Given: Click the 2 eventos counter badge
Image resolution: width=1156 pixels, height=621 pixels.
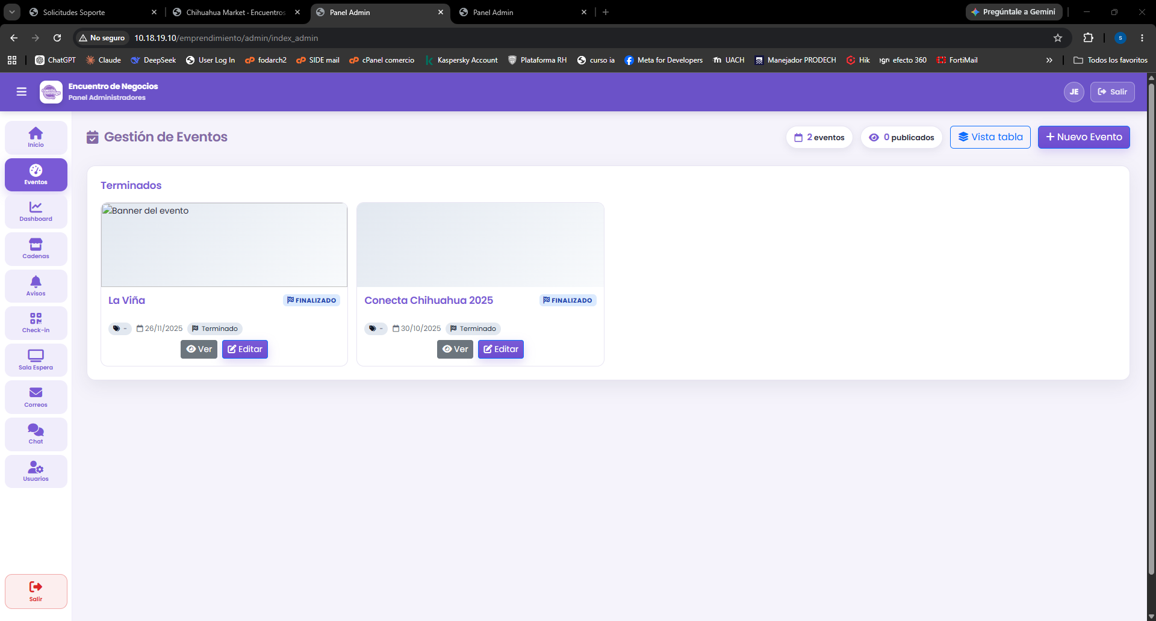Looking at the screenshot, I should tap(819, 137).
